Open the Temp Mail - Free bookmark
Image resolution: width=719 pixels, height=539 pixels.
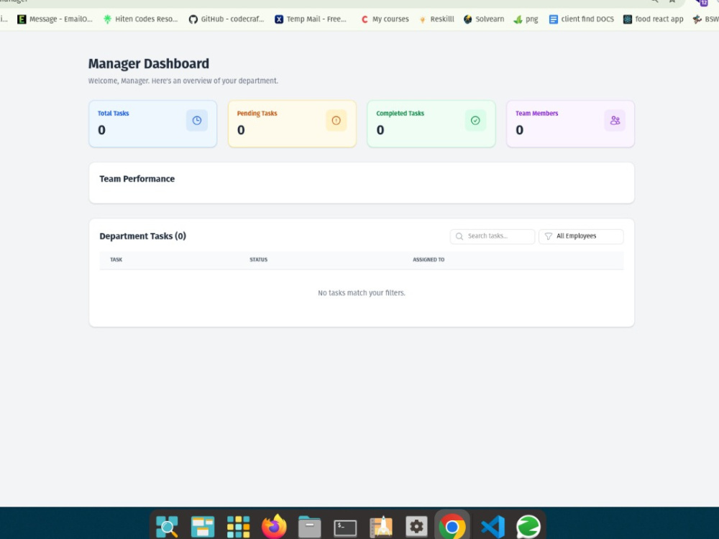[x=311, y=19]
